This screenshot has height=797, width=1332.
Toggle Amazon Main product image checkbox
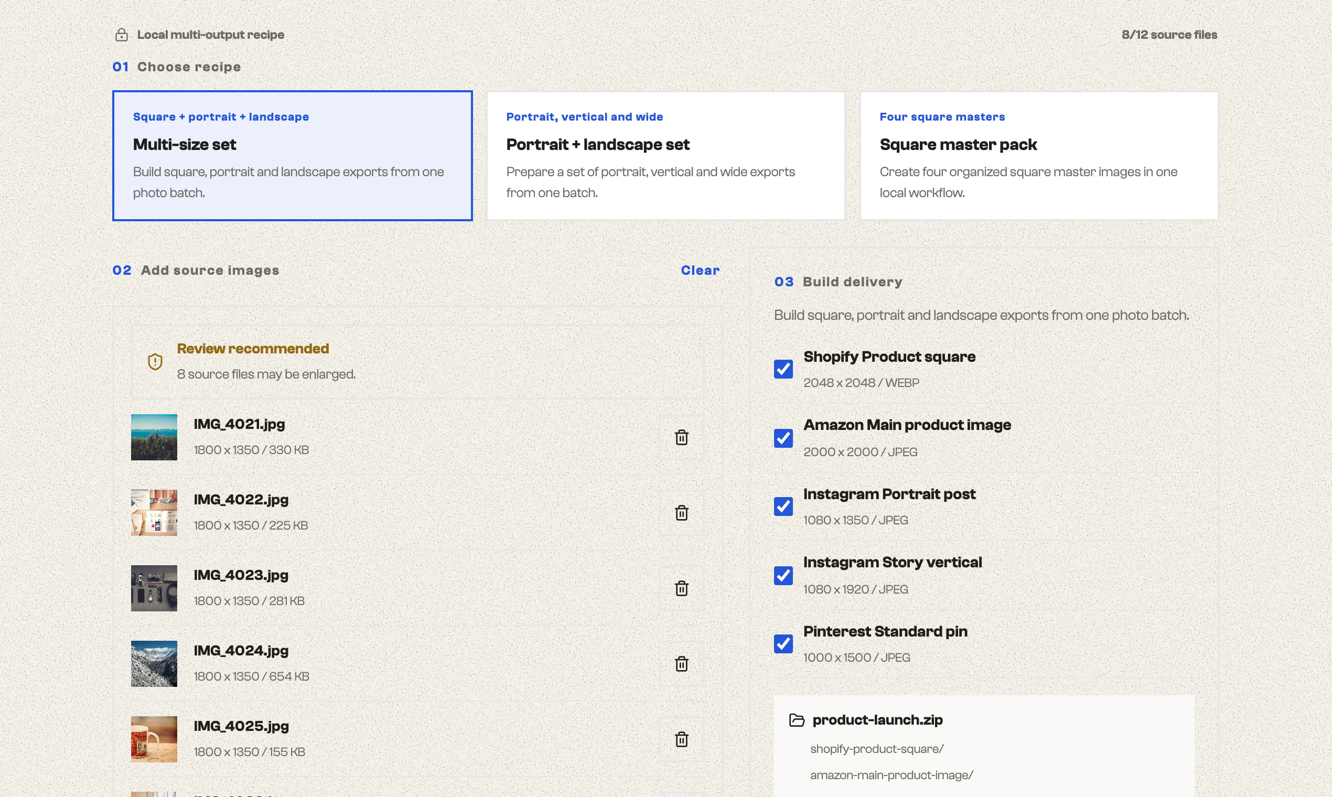point(783,438)
